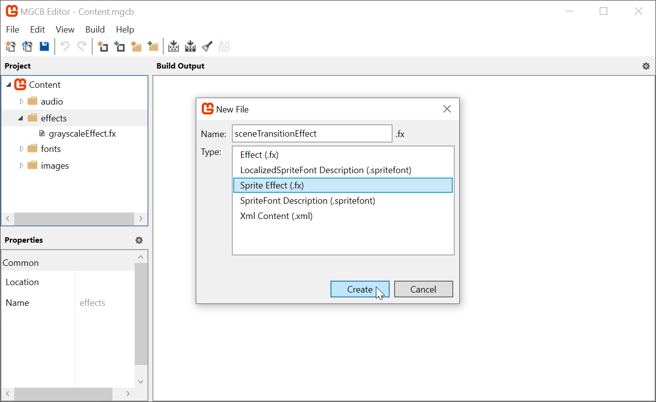Open an existing project via toolbar icon
This screenshot has height=402, width=656.
click(27, 46)
